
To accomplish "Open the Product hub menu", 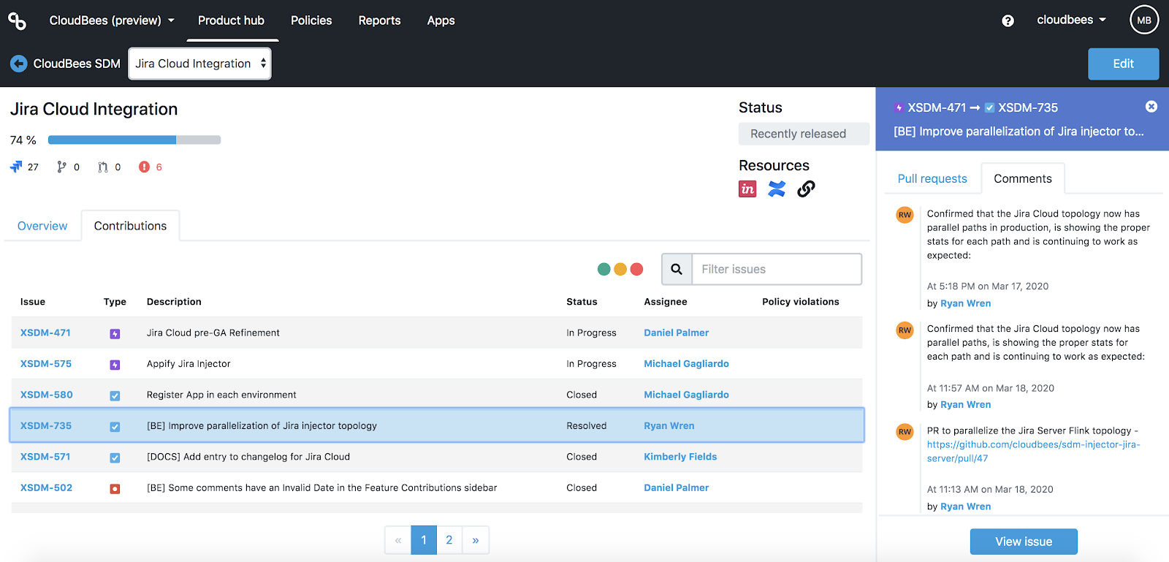I will [231, 20].
